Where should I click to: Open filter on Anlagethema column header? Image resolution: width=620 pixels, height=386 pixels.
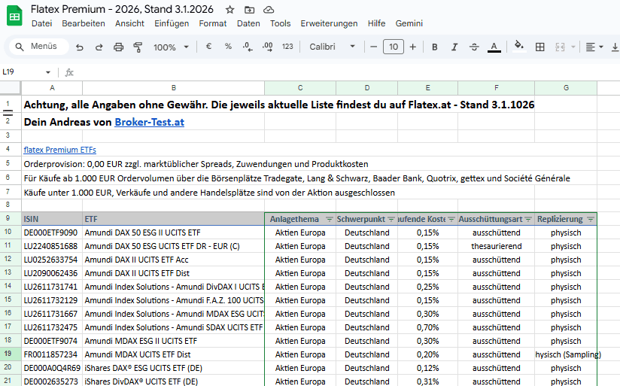click(x=329, y=219)
